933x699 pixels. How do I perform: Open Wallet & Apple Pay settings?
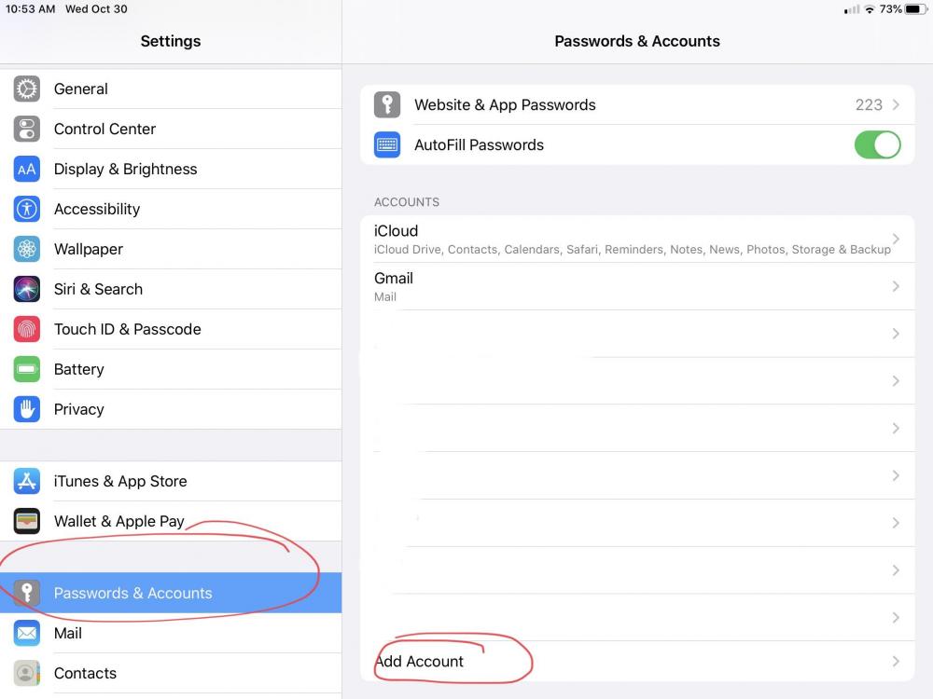118,522
